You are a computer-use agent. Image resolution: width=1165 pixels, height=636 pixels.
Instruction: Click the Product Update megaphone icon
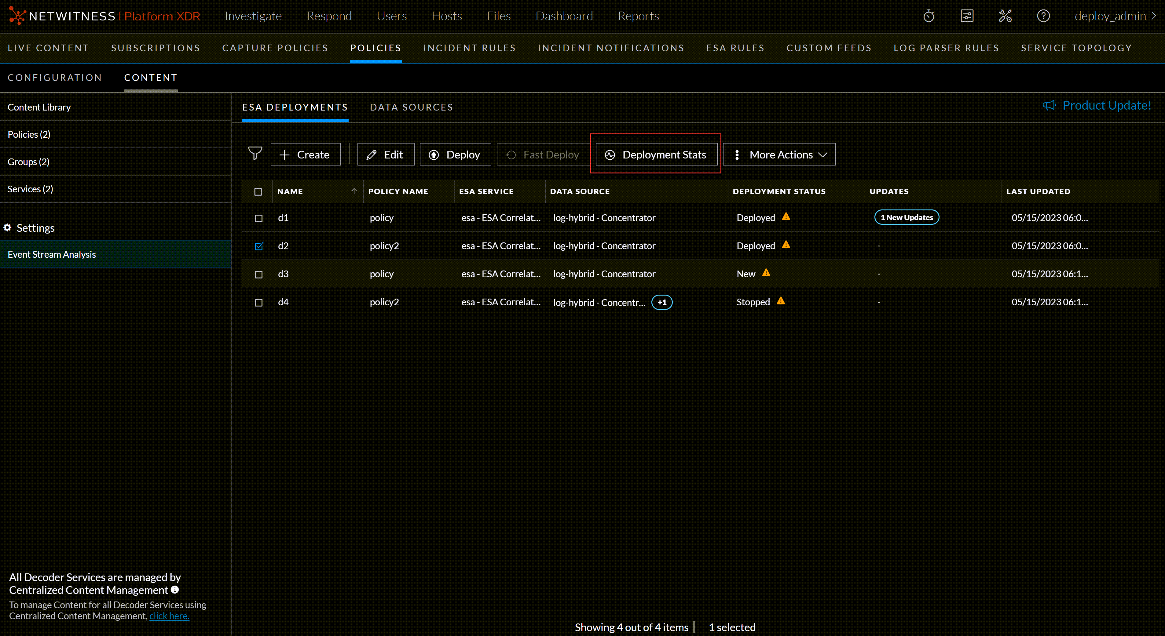point(1050,105)
